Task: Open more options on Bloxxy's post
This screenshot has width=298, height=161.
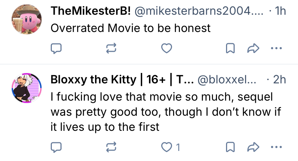Action: (x=276, y=147)
